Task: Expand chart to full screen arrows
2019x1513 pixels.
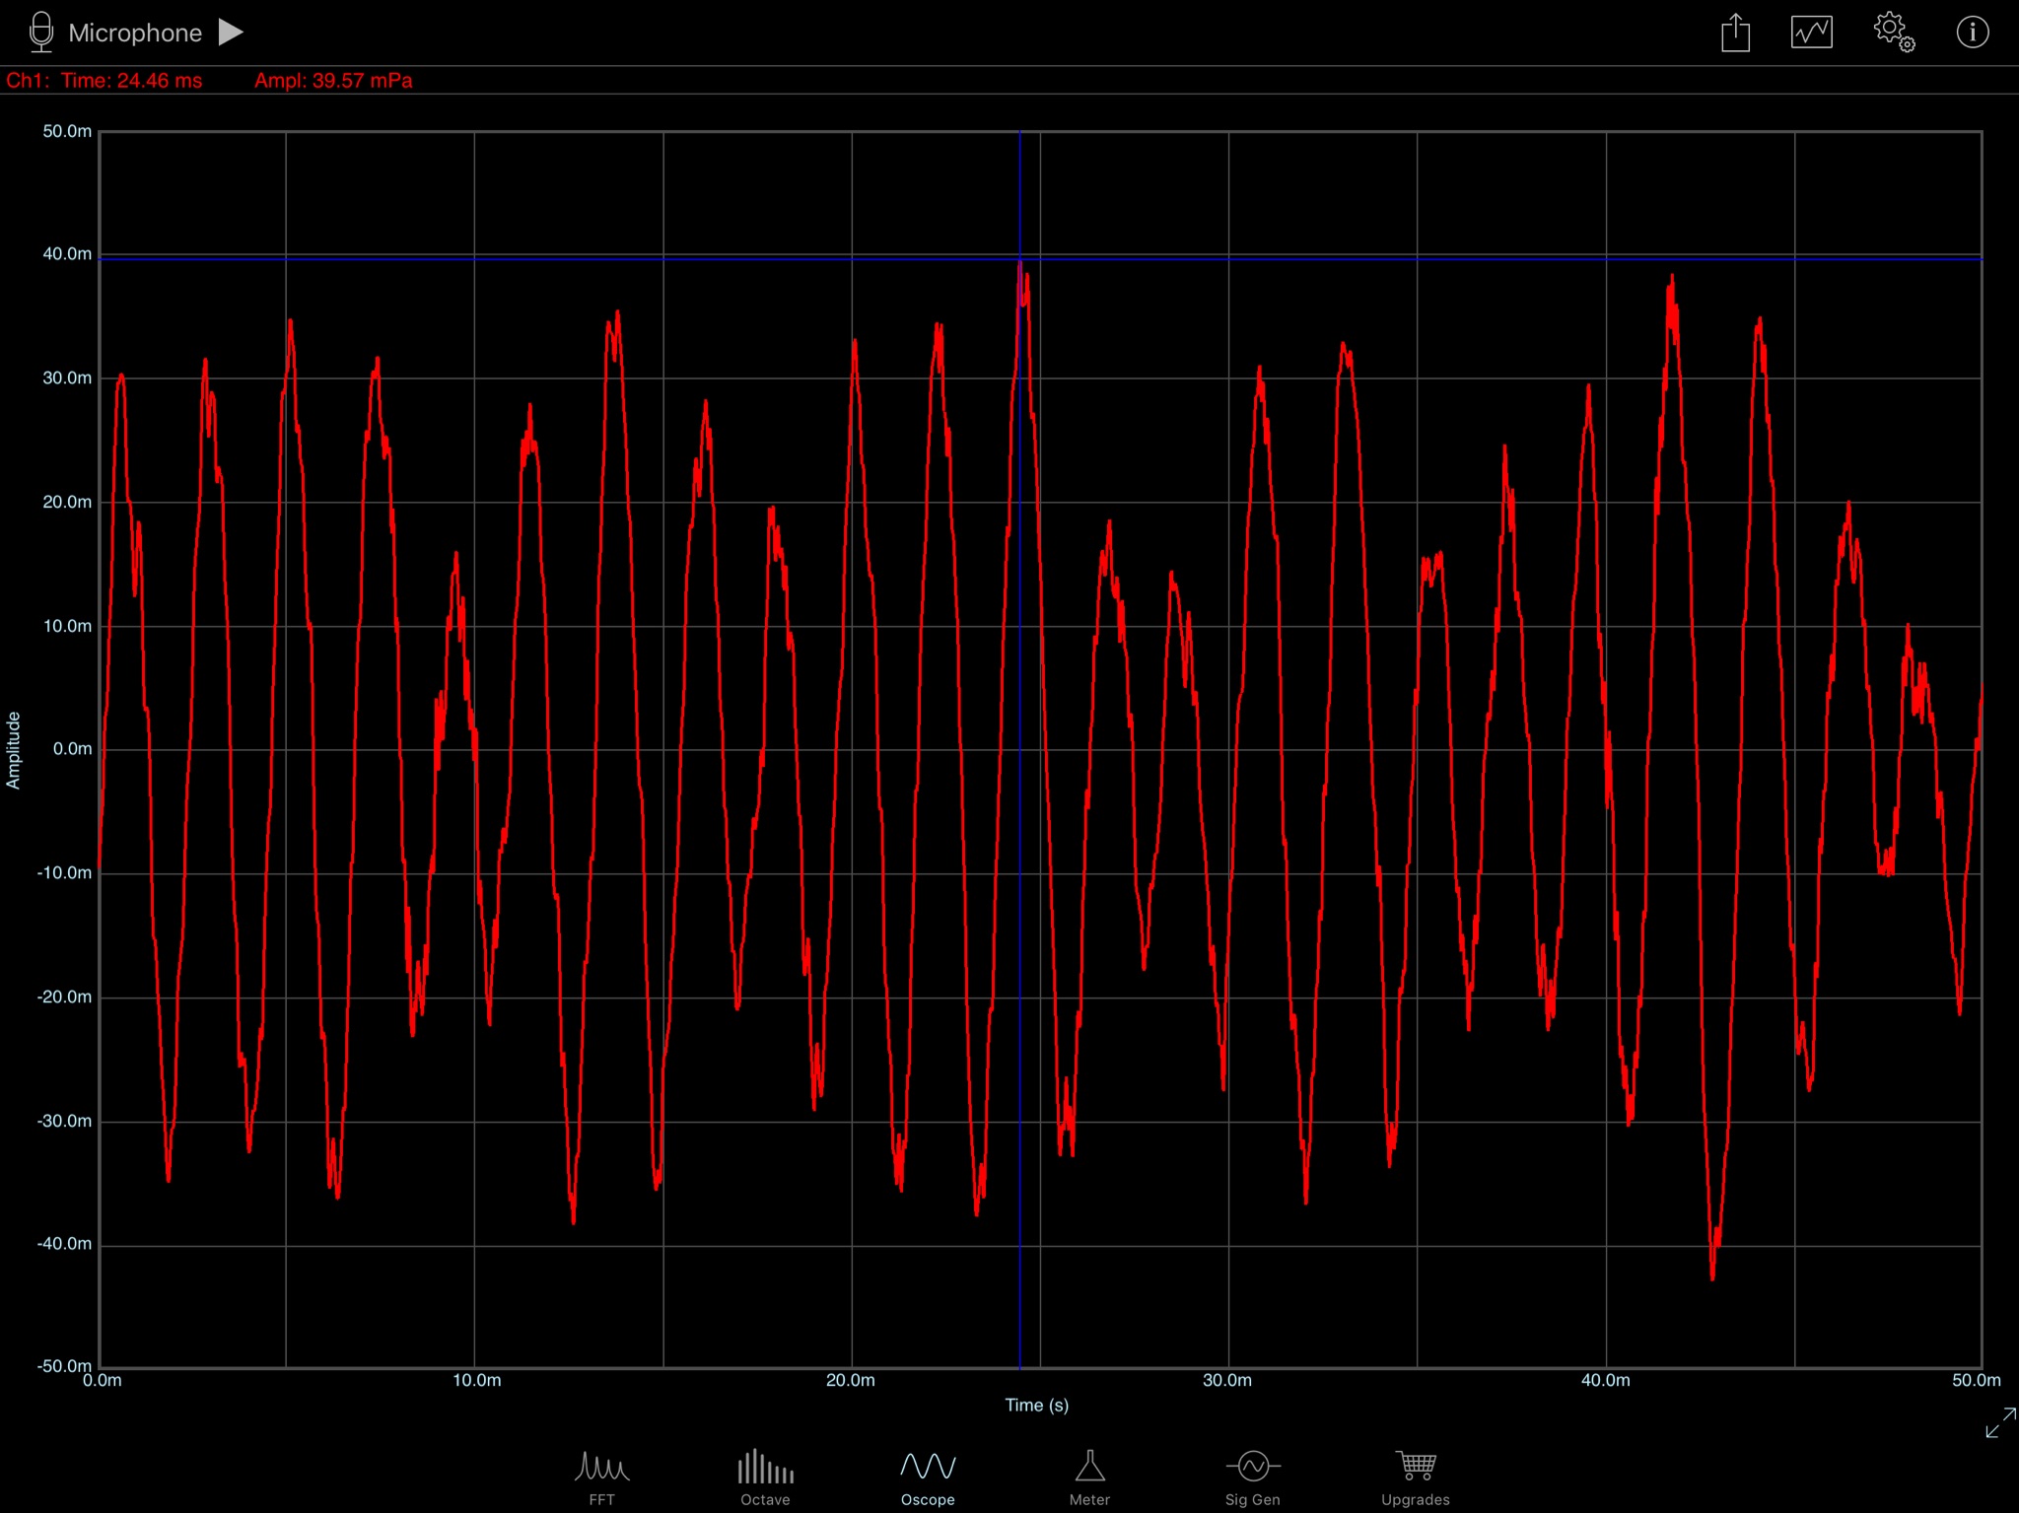Action: 2000,1422
